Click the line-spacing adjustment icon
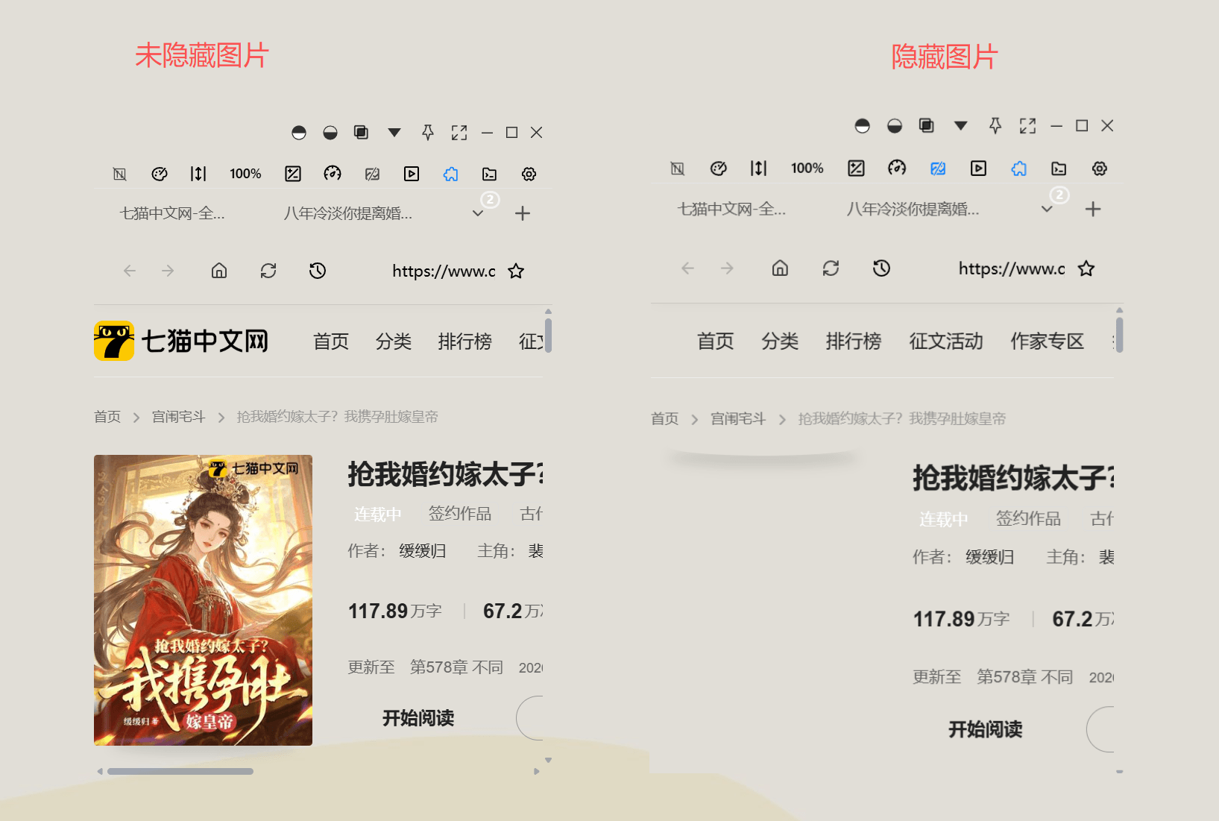1219x821 pixels. [198, 174]
